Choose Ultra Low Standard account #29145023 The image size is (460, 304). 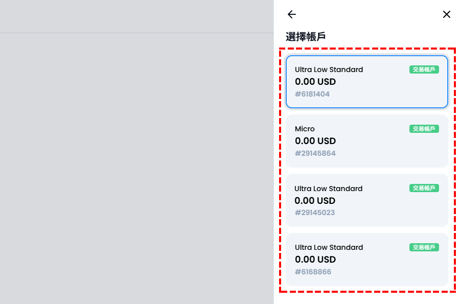(x=366, y=200)
